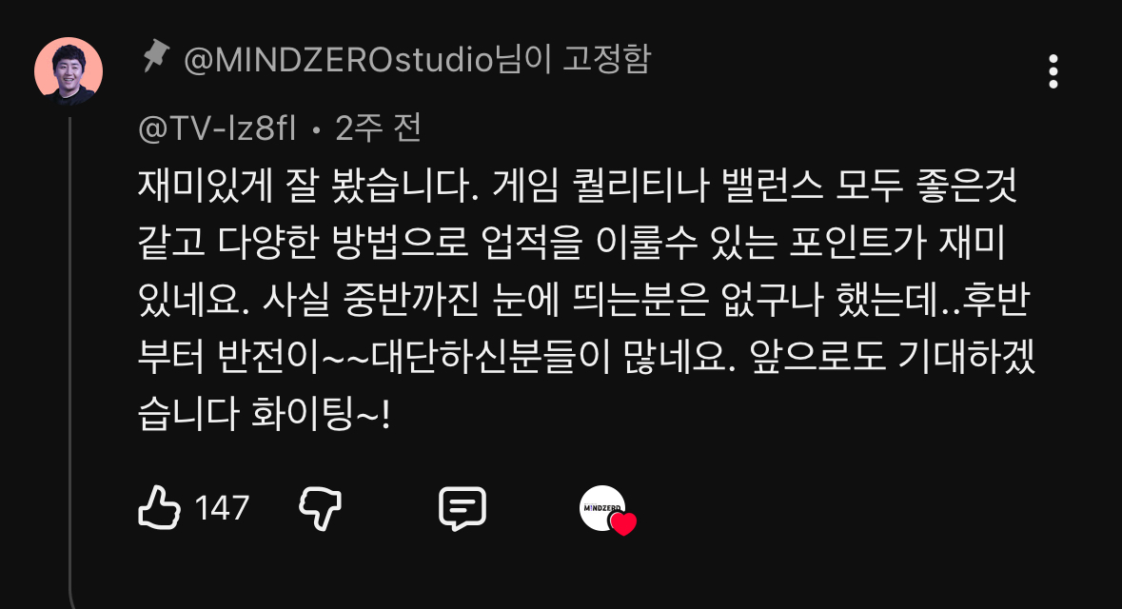Open reply box via speech bubble icon
Viewport: 1122px width, 609px height.
[x=463, y=509]
